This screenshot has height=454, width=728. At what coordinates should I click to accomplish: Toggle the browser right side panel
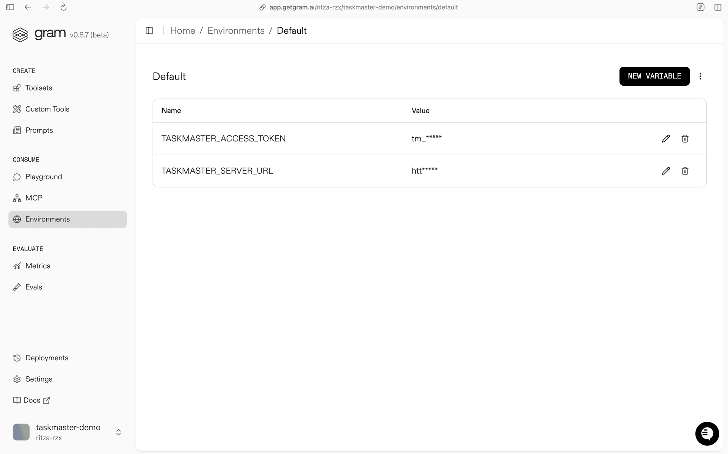[718, 7]
